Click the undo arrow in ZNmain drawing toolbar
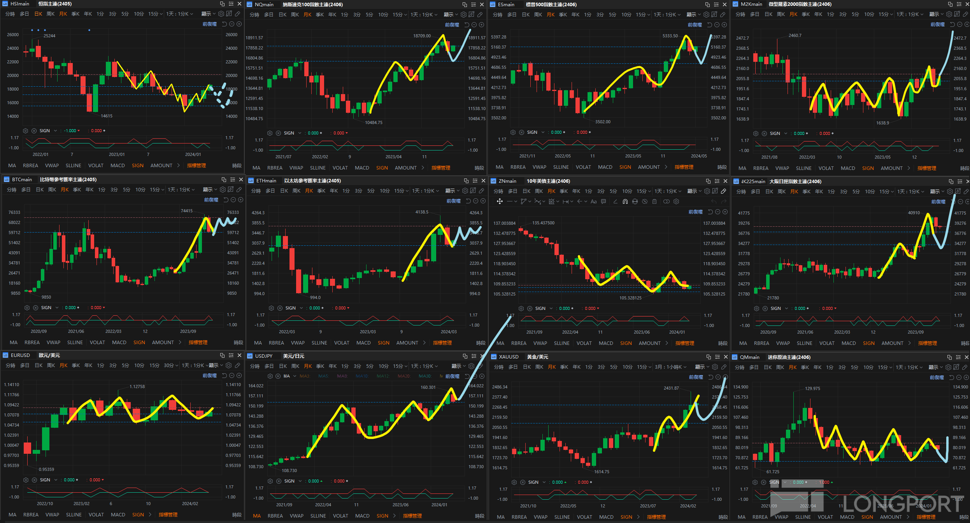 714,201
